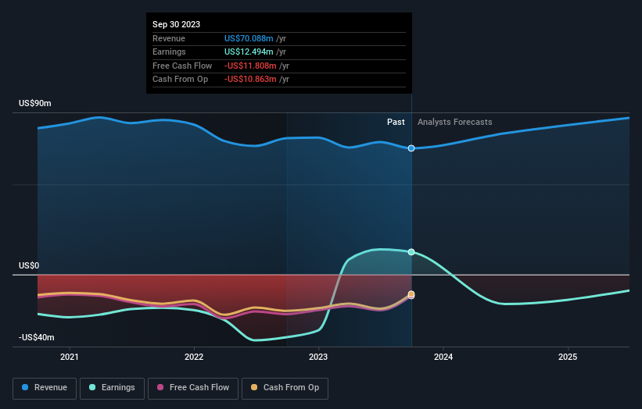Viewport: 642px width, 409px height.
Task: Click the -US$11.808m free cash flow value
Action: pyautogui.click(x=250, y=66)
